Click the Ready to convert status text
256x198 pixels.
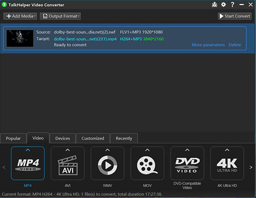click(x=70, y=45)
